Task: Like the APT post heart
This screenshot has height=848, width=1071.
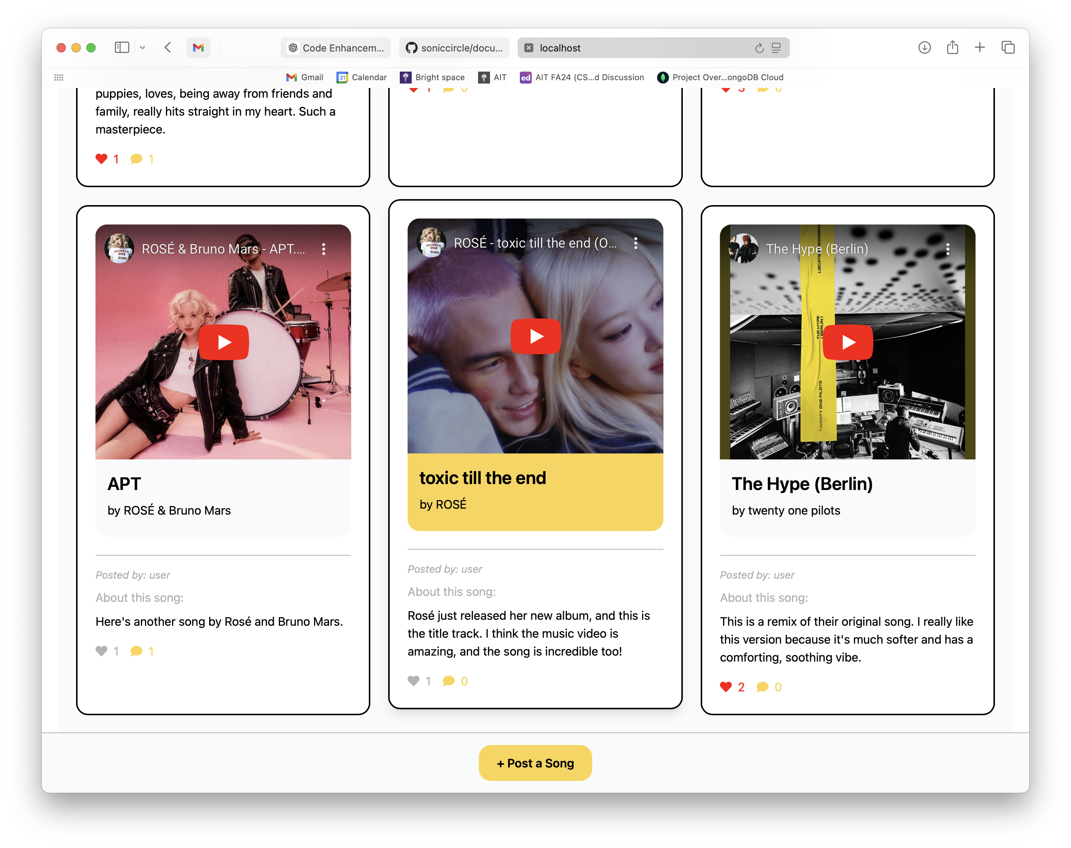Action: (101, 651)
